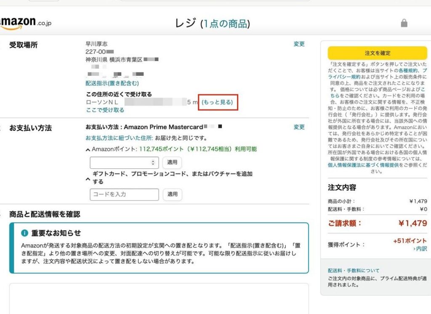Image resolution: width=431 pixels, height=314 pixels.
Task: Click the +51ポイント earned points text
Action: (x=410, y=241)
